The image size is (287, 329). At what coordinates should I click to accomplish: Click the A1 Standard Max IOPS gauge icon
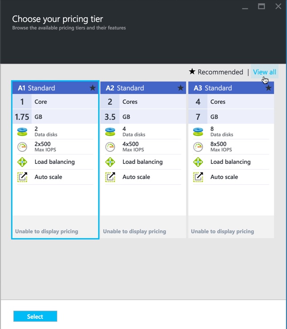pos(22,147)
